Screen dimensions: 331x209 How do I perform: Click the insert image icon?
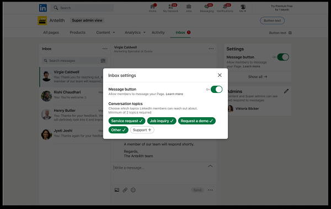pos(117,190)
